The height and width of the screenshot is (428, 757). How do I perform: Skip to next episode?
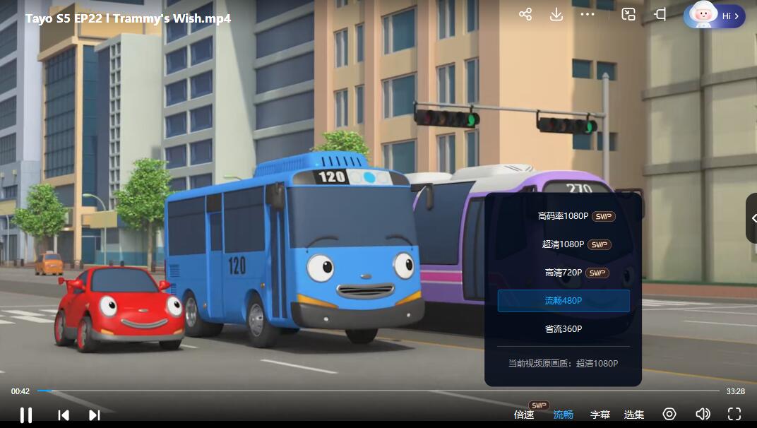tap(94, 415)
